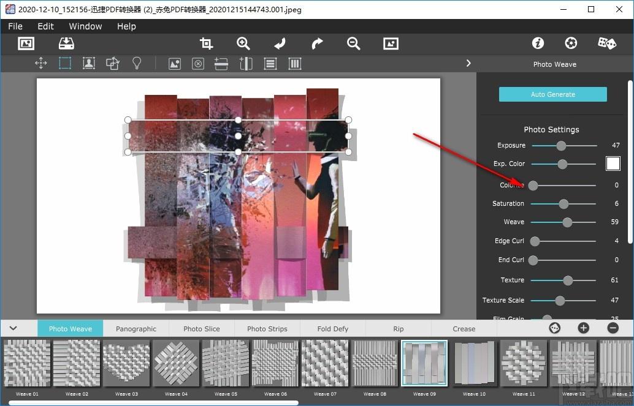The image size is (634, 406).
Task: Select the Weave 07 preset thumbnail
Action: coord(325,364)
